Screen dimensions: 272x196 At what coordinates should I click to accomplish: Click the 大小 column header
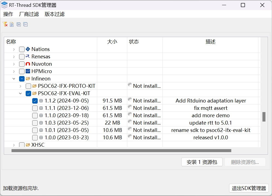pyautogui.click(x=112, y=41)
